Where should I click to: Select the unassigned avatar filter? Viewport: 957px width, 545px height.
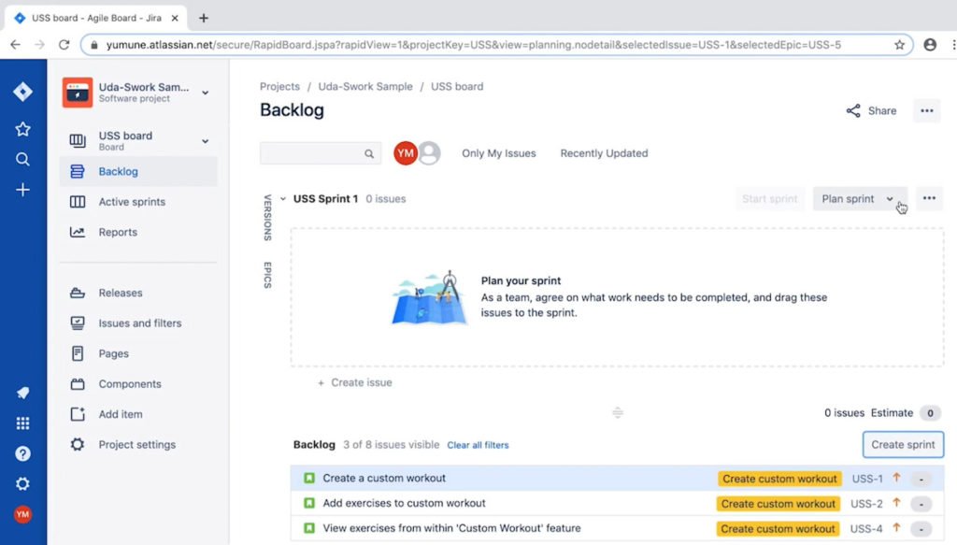click(x=430, y=153)
